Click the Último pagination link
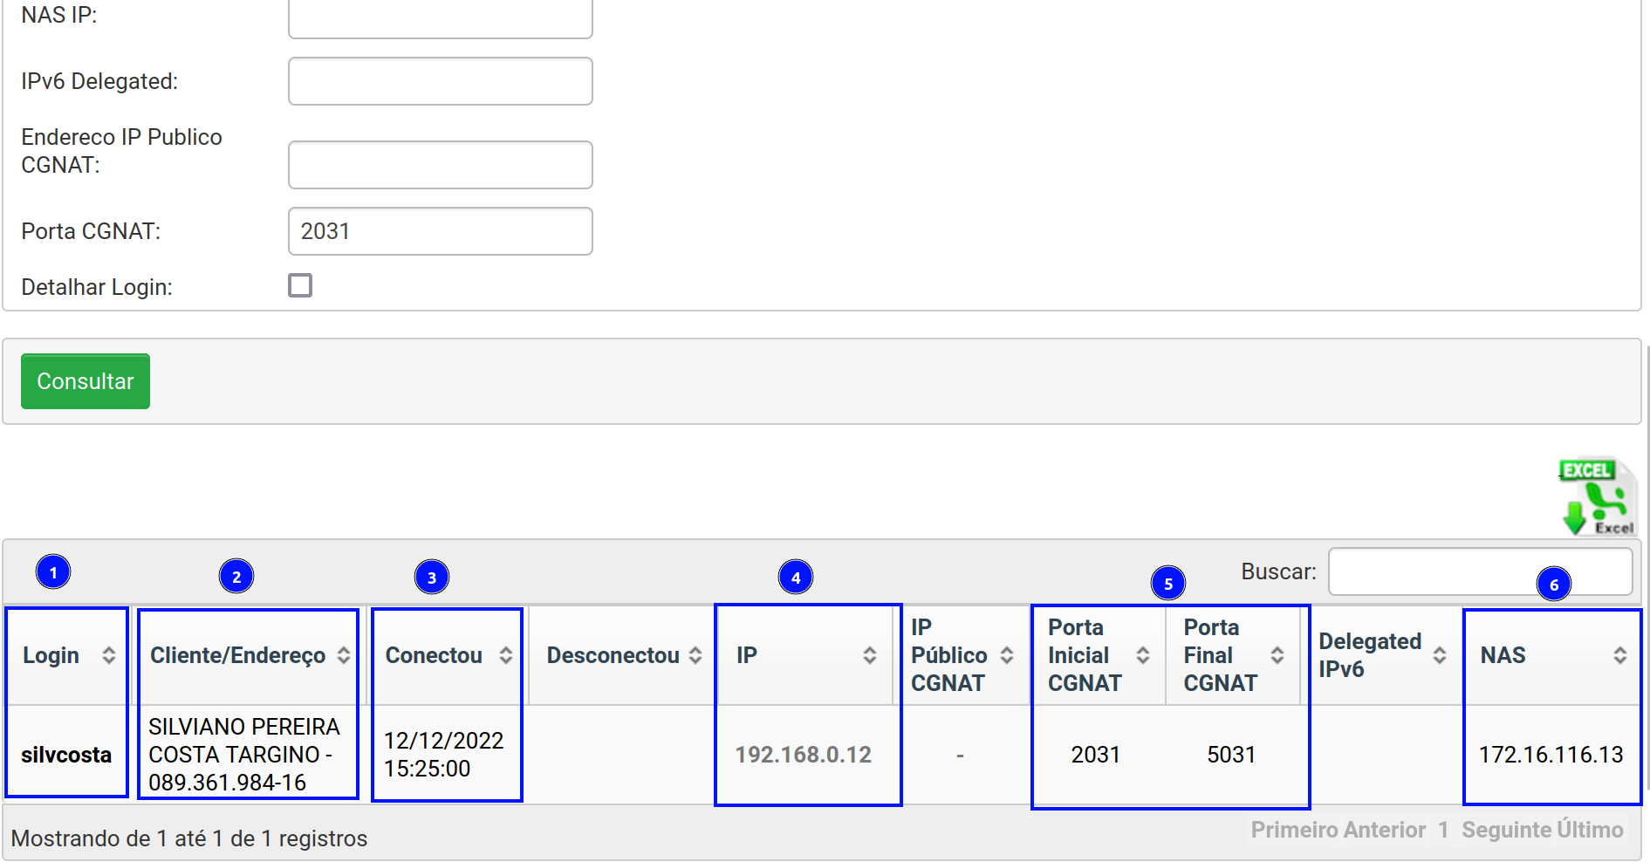The height and width of the screenshot is (862, 1650). pos(1590,830)
